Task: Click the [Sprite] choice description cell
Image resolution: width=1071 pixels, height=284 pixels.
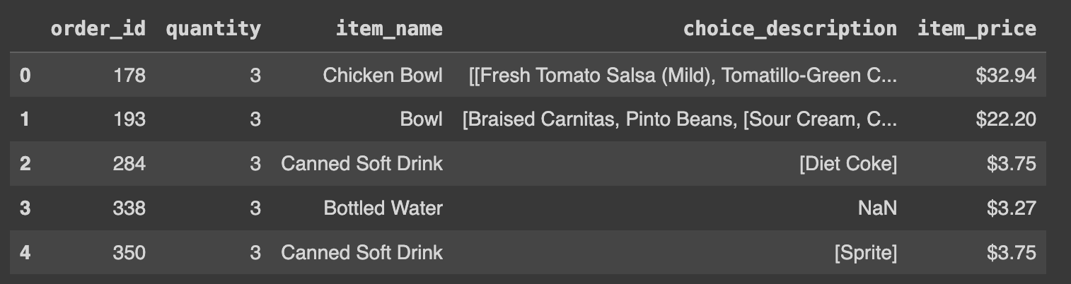Action: (x=865, y=253)
